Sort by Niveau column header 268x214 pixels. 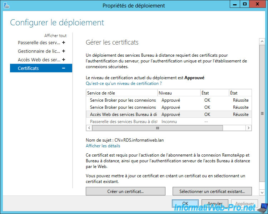click(179, 93)
